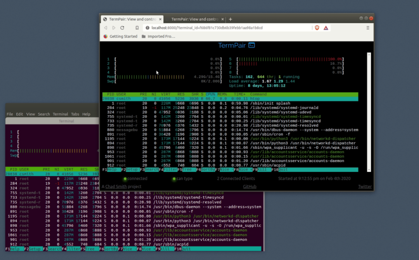This screenshot has width=419, height=260.
Task: Click the PID column header in browser htop
Action: (111, 94)
